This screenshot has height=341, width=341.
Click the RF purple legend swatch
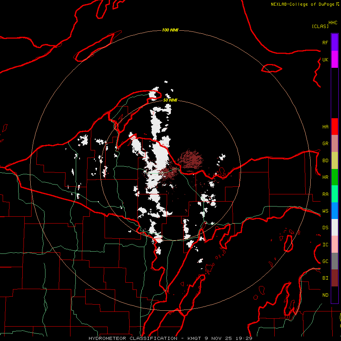click(335, 42)
